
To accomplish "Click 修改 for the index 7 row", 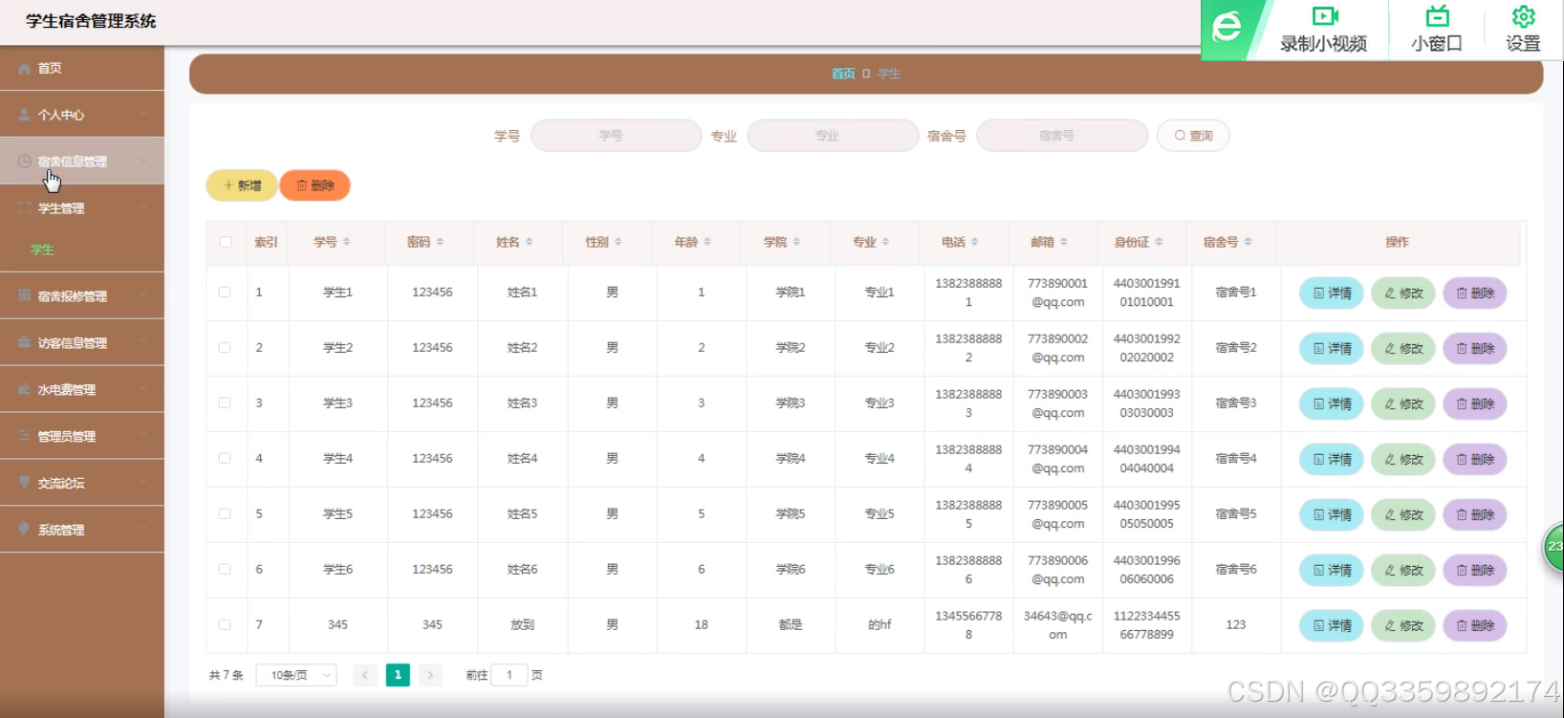I will tap(1403, 626).
